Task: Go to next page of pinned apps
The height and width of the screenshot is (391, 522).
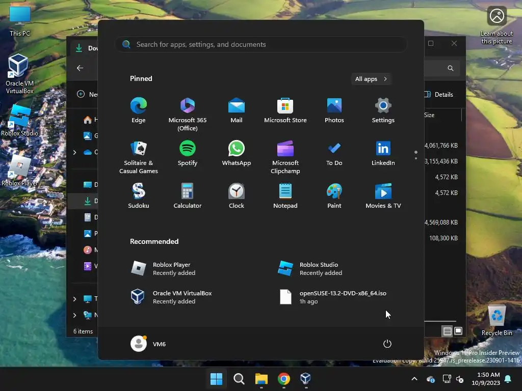Action: tap(416, 159)
